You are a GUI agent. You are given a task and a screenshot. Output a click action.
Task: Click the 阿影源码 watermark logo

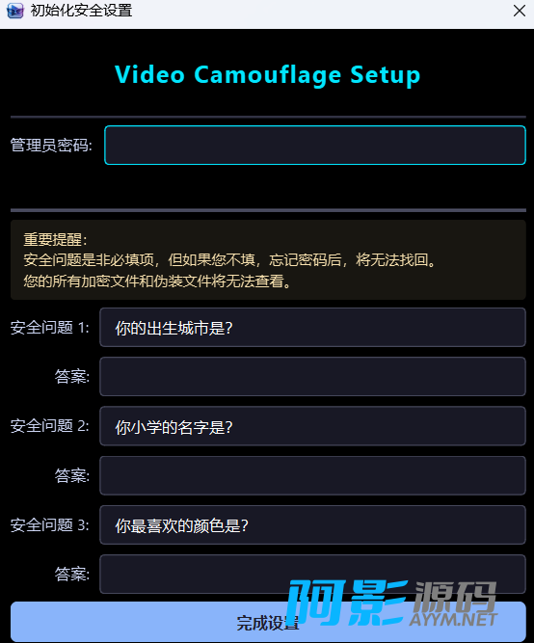coord(392,603)
